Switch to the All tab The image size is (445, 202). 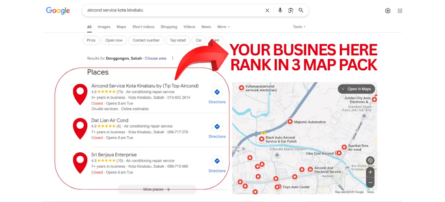(x=89, y=27)
